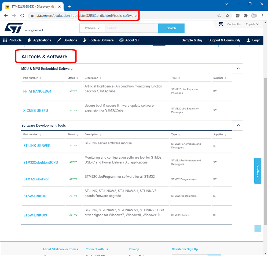Open the Applications menu
This screenshot has height=256, width=268.
coord(39,40)
